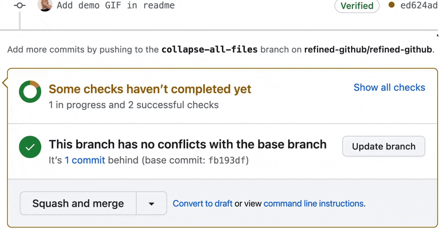Open the merge method dropdown arrow
This screenshot has width=440, height=229.
(152, 203)
